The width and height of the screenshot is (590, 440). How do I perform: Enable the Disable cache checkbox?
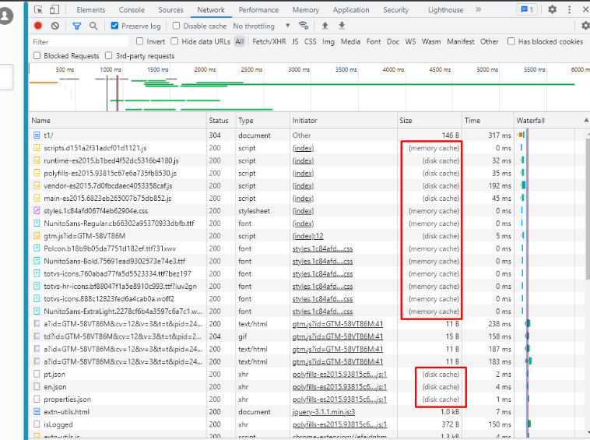tap(176, 26)
